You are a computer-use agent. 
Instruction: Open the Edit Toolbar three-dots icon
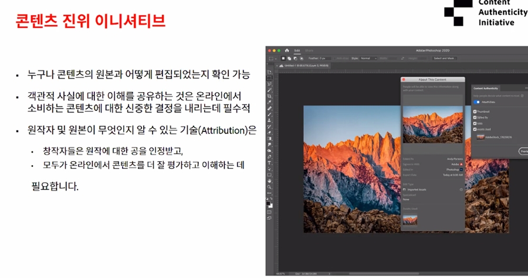click(269, 193)
